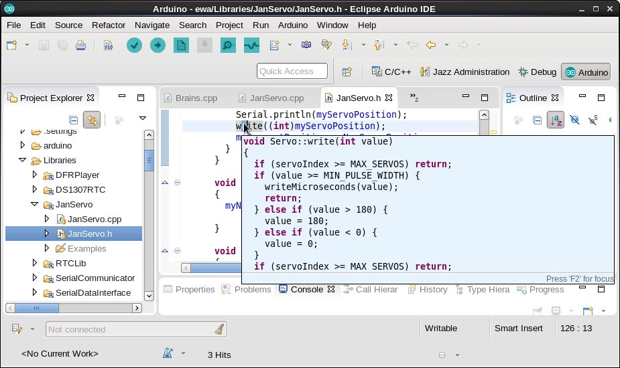Switch to the Debug perspective
The width and height of the screenshot is (620, 368).
coord(537,72)
